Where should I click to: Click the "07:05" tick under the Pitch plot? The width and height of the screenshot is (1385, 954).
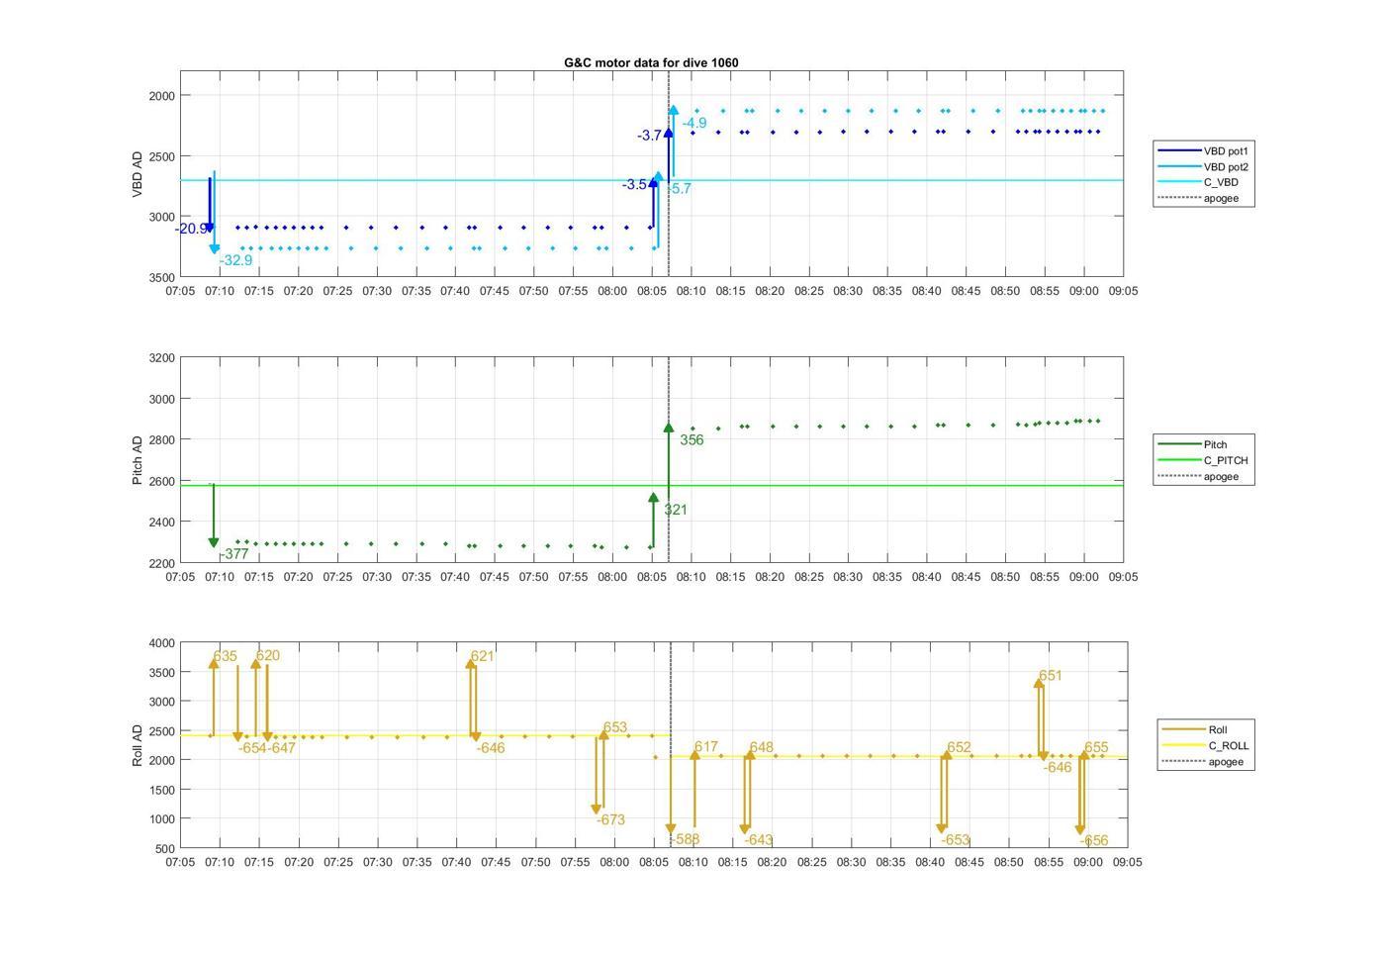[x=180, y=576]
